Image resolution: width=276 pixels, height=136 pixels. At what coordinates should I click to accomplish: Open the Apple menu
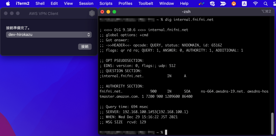8,4
